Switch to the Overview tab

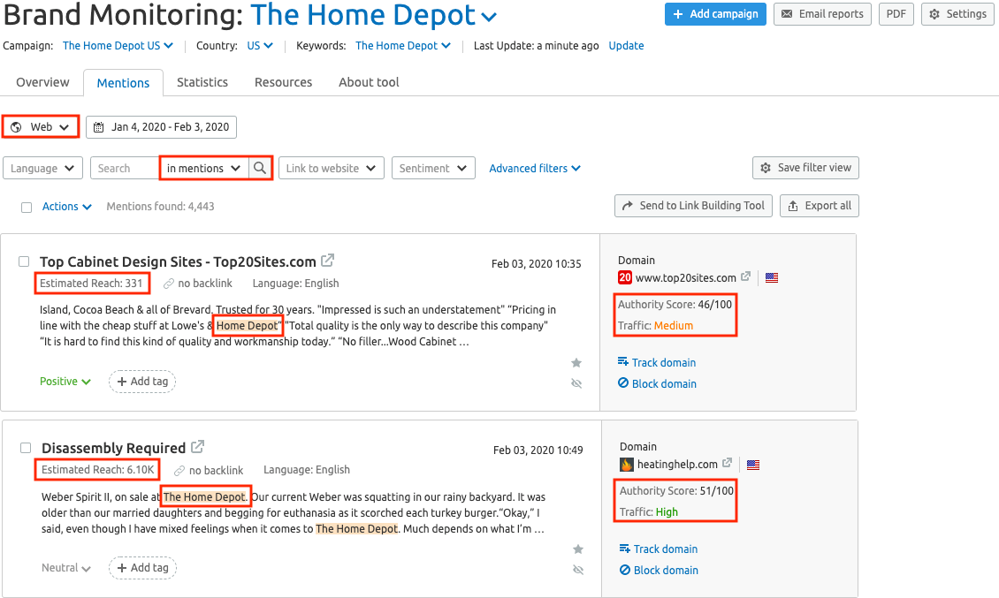click(42, 82)
